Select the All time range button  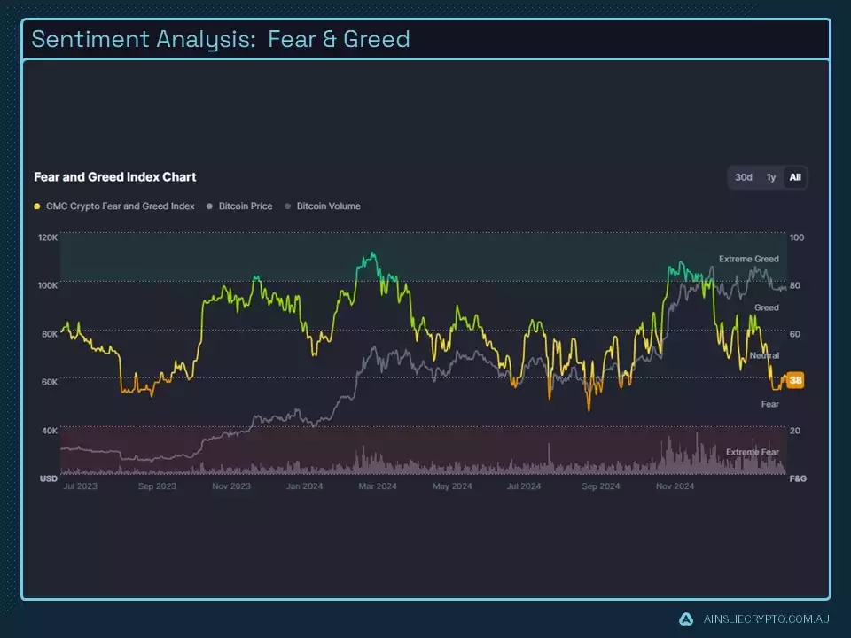point(793,177)
